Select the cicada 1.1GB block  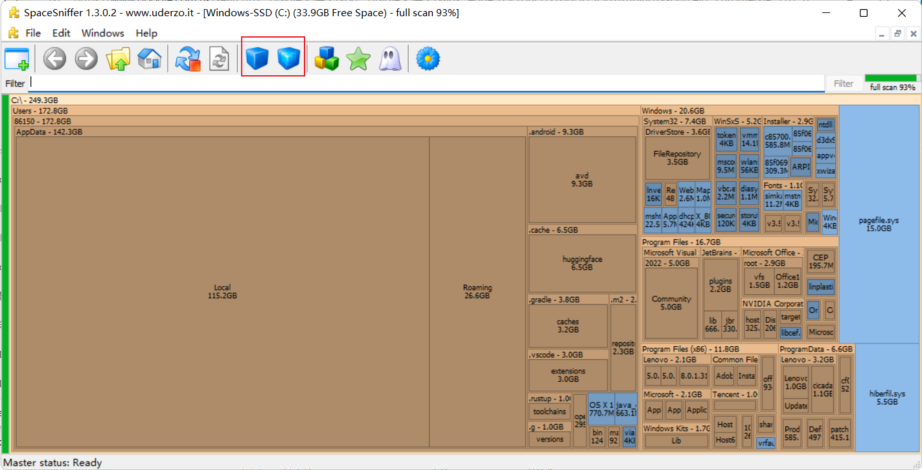822,390
